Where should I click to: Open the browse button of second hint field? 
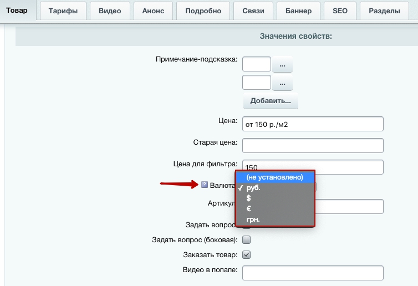point(282,83)
